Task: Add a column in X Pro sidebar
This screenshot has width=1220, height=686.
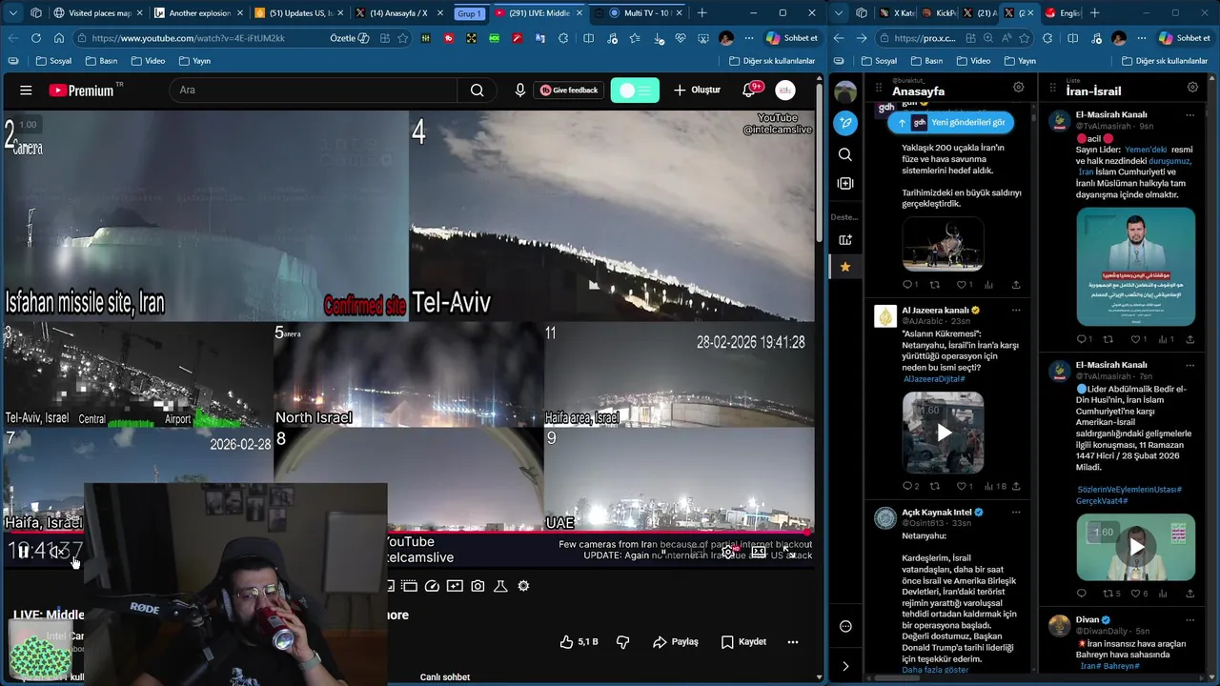Action: point(845,183)
